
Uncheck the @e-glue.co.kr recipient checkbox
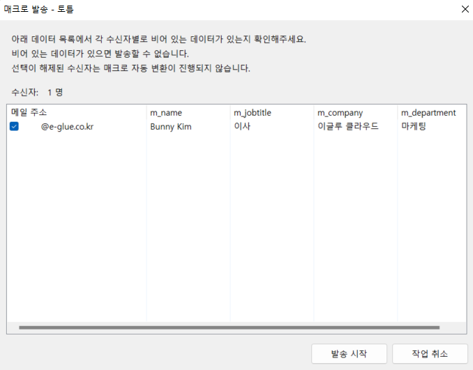14,126
